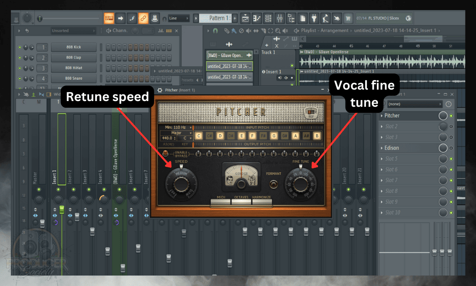The image size is (476, 286).
Task: Open the Pitcher window gear options icon
Action: tap(160, 90)
